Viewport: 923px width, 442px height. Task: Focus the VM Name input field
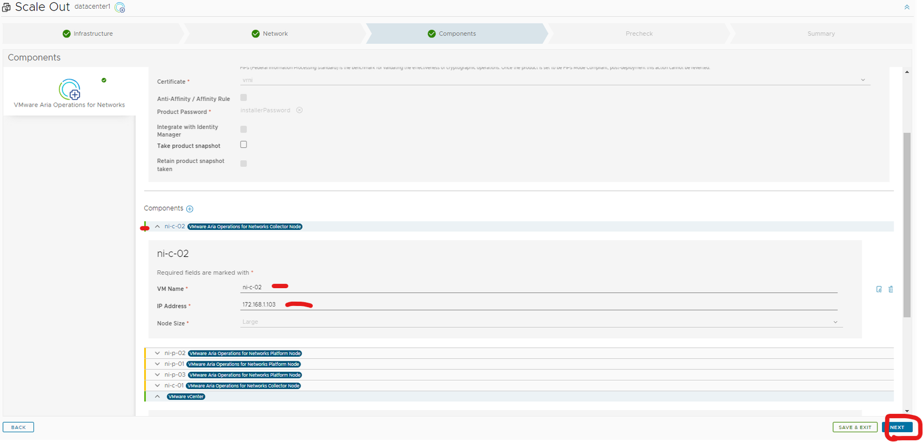click(x=539, y=287)
